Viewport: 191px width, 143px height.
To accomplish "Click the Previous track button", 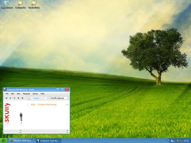I will click(6, 98).
